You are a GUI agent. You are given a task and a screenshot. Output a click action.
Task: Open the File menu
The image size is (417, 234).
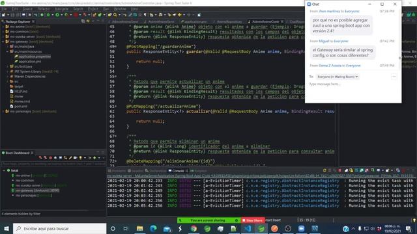4,8
